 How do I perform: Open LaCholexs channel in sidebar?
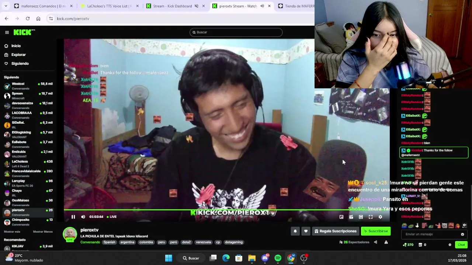[x=28, y=164]
